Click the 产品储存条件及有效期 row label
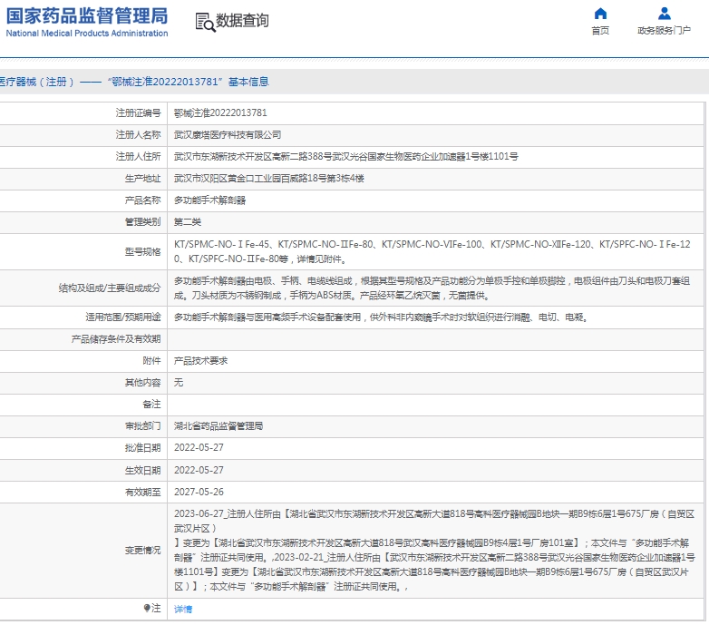709x625 pixels. pyautogui.click(x=116, y=339)
